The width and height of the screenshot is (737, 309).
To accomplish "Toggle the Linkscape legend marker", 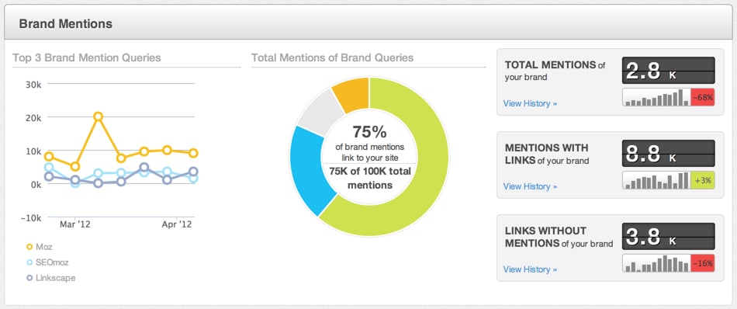I will click(x=29, y=278).
